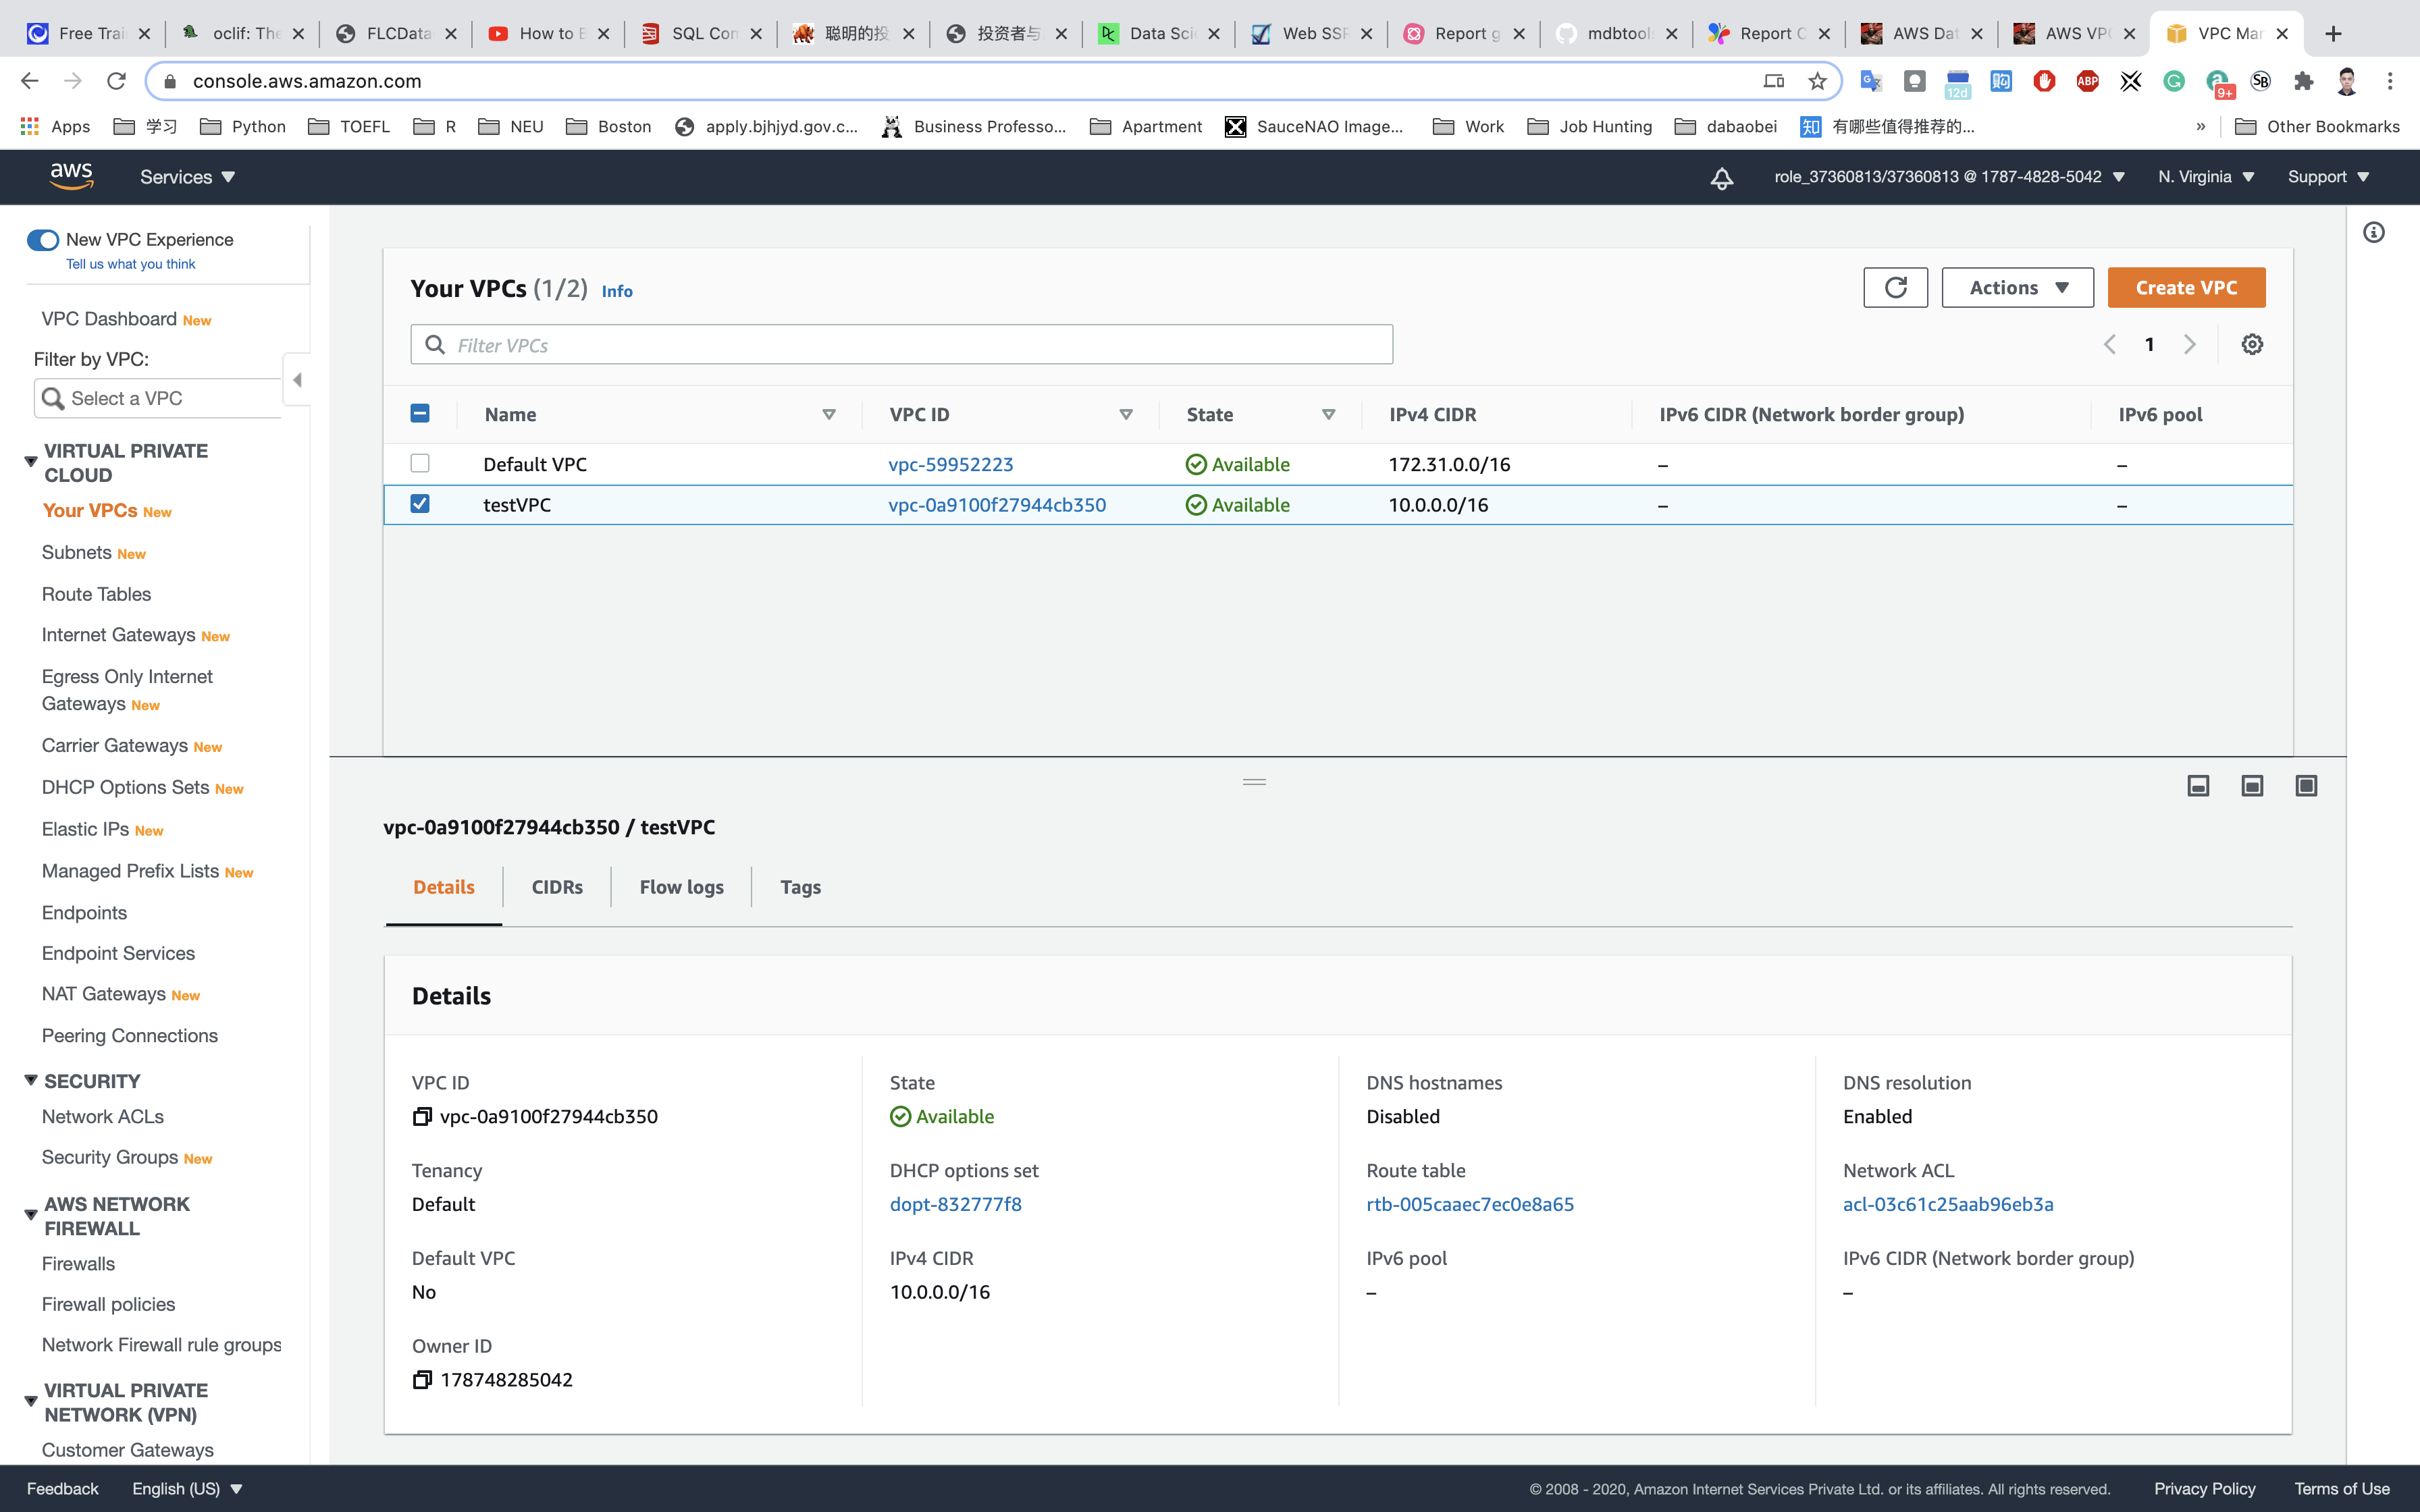Copy the Owner ID value
The width and height of the screenshot is (2420, 1512).
pyautogui.click(x=422, y=1379)
